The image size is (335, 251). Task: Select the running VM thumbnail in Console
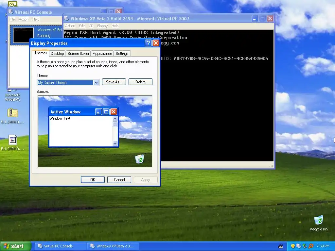(x=24, y=35)
